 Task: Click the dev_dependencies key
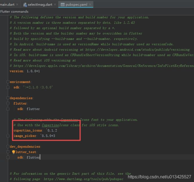(x=25, y=147)
